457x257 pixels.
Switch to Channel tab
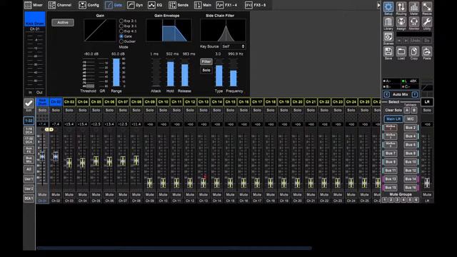60,5
